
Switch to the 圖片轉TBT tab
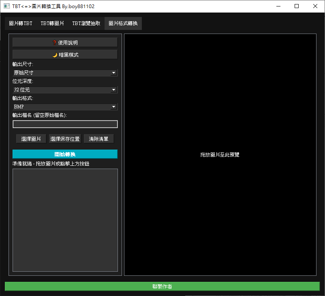(21, 23)
